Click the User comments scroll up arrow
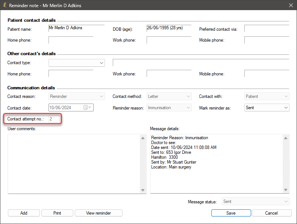The image size is (297, 224). (x=143, y=138)
